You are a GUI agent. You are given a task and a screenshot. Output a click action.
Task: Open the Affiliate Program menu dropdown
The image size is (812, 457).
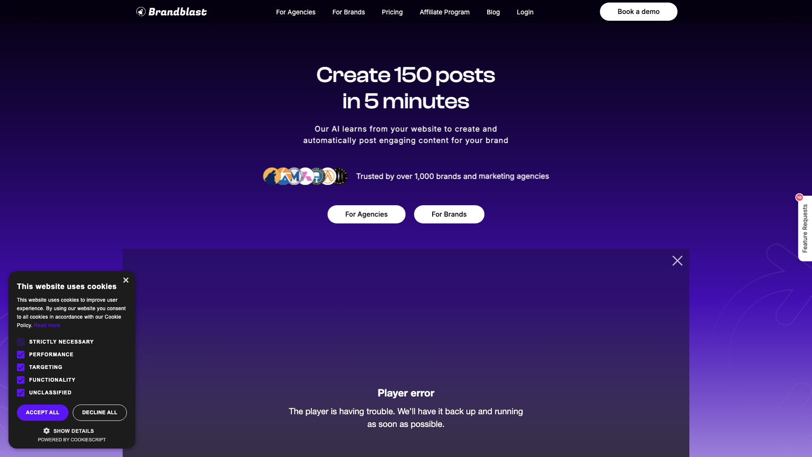tap(444, 12)
